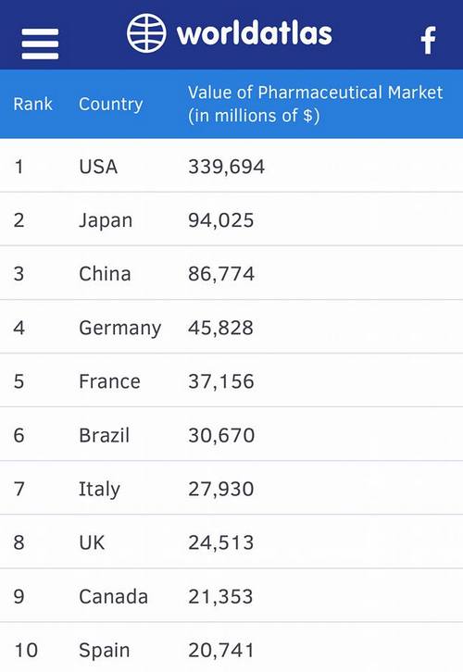Click the 94,025 value cell

coord(221,220)
